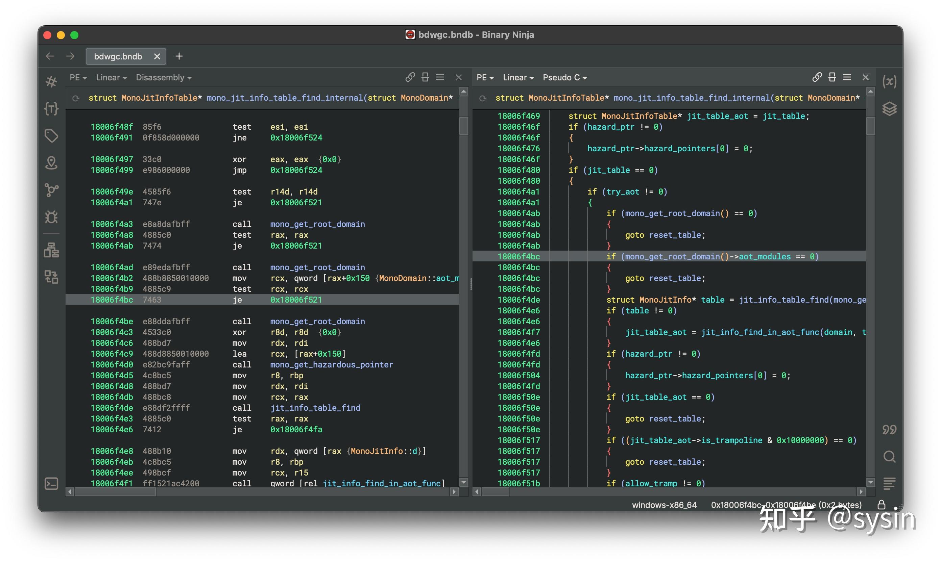
Task: Open the Disassembly view type dropdown
Action: (163, 78)
